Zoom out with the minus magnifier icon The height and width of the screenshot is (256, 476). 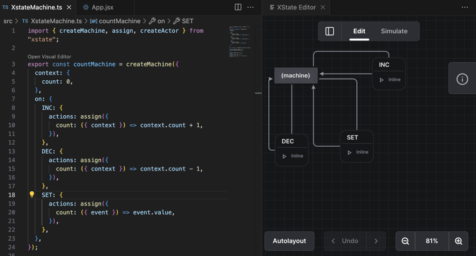pos(405,241)
